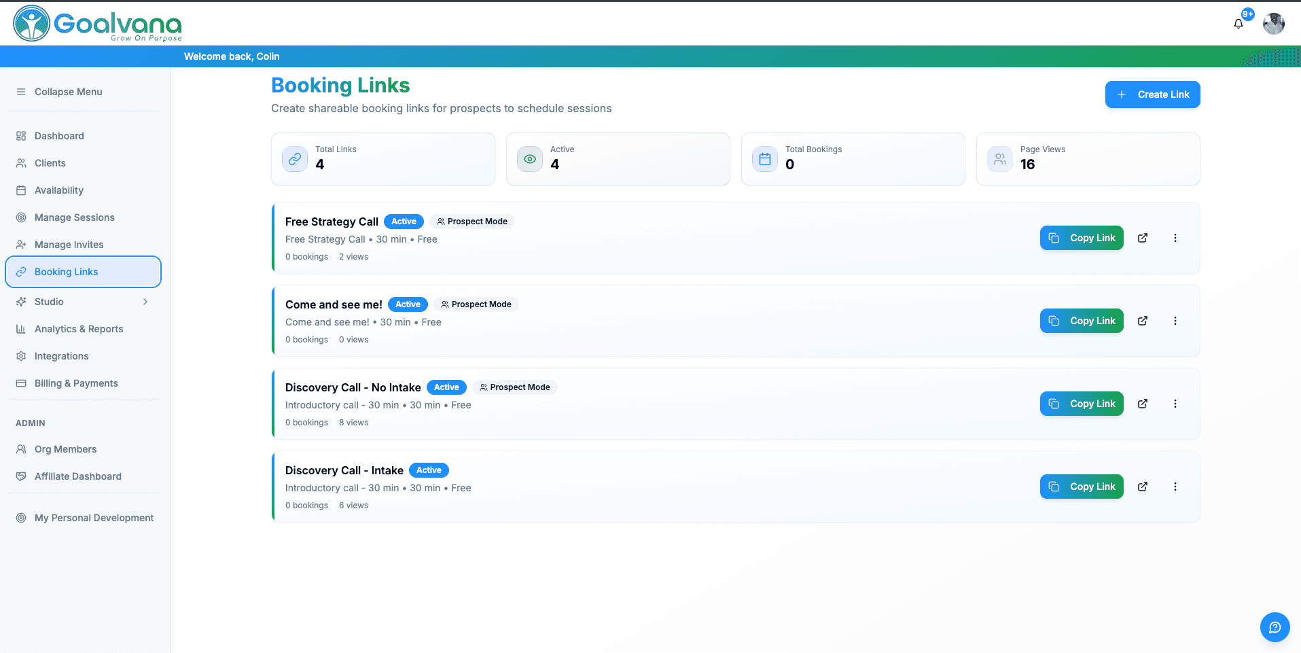Open more options for Discovery Call - No Intake
Screen dimensions: 1301x653
point(1175,404)
